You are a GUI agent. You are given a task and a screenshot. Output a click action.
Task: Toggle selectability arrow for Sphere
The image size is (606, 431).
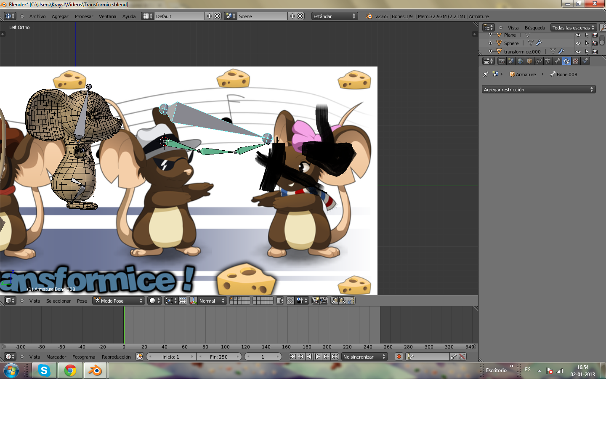[587, 43]
